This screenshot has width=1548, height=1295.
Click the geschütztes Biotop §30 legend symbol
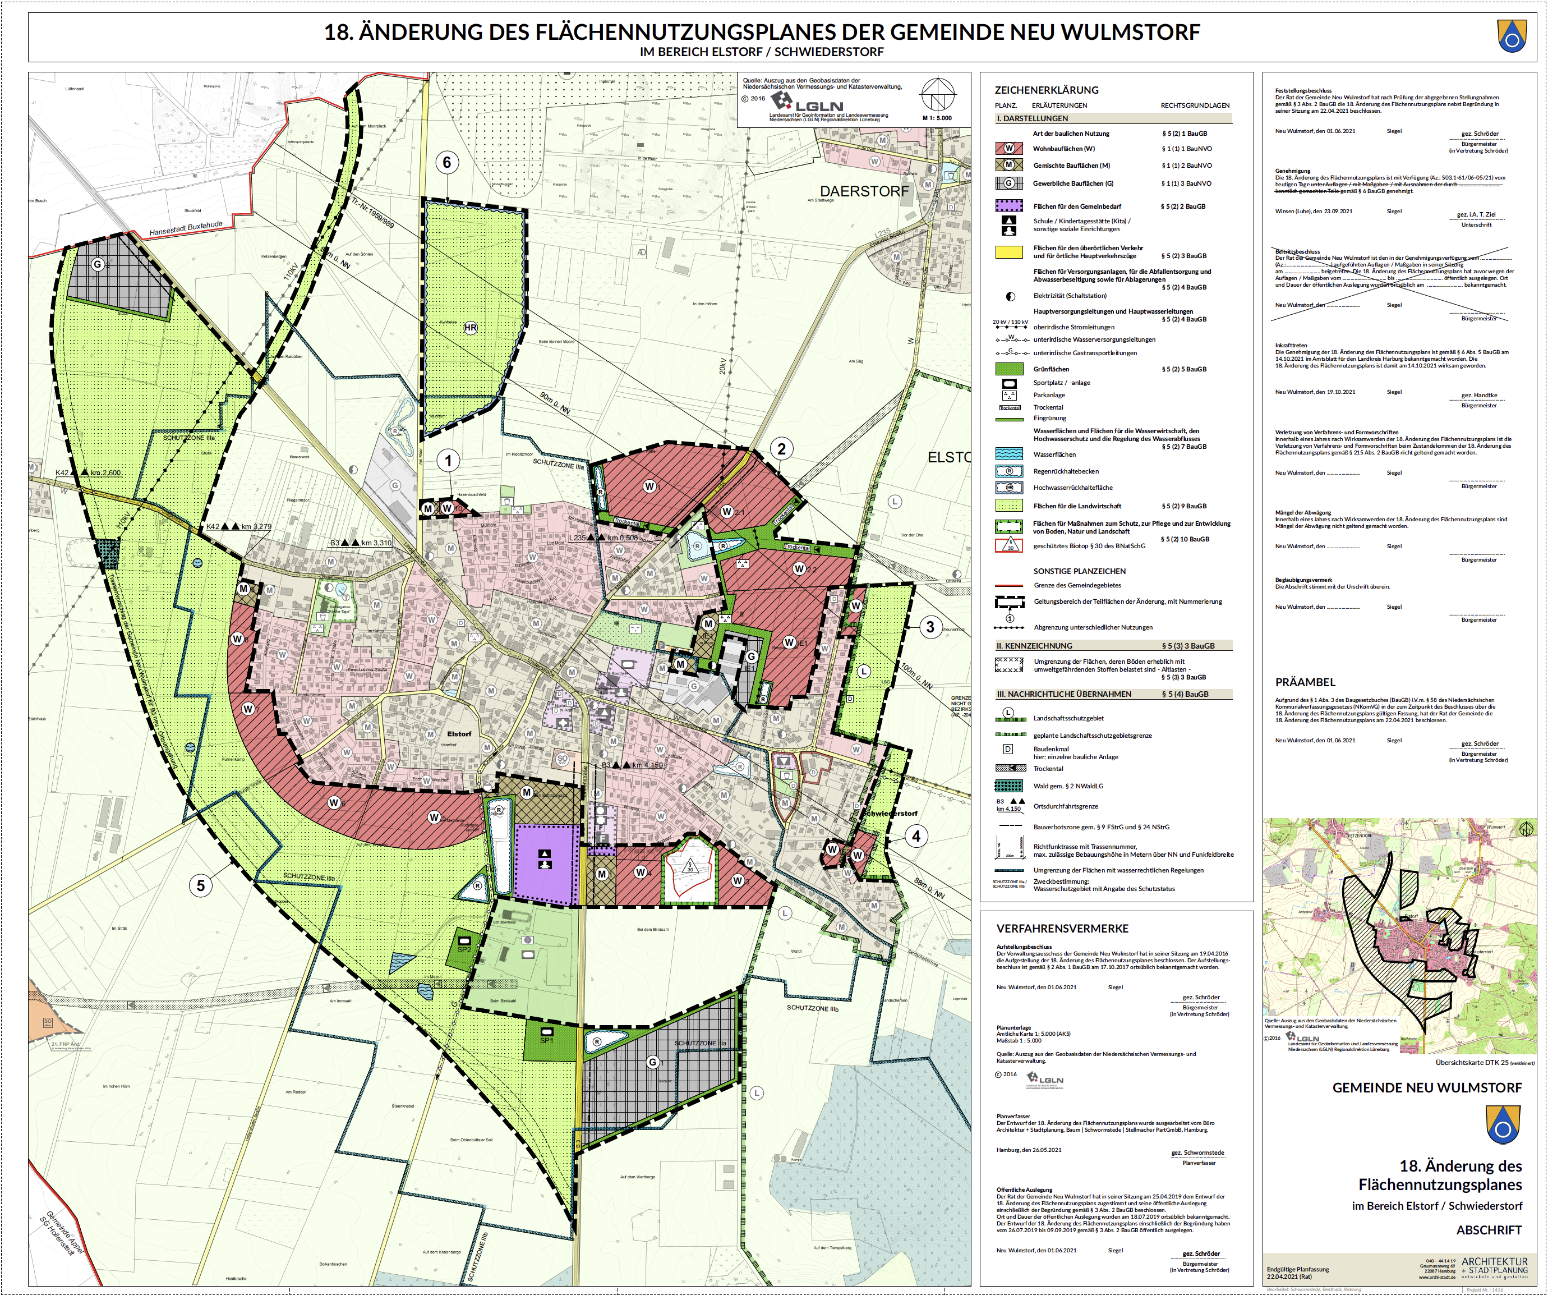pyautogui.click(x=1009, y=546)
